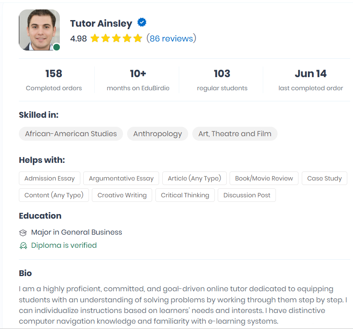The height and width of the screenshot is (329, 353).
Task: Click the green online status dot
Action: 57,47
